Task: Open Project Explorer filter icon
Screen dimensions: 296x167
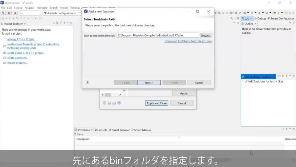Action: 61,23
